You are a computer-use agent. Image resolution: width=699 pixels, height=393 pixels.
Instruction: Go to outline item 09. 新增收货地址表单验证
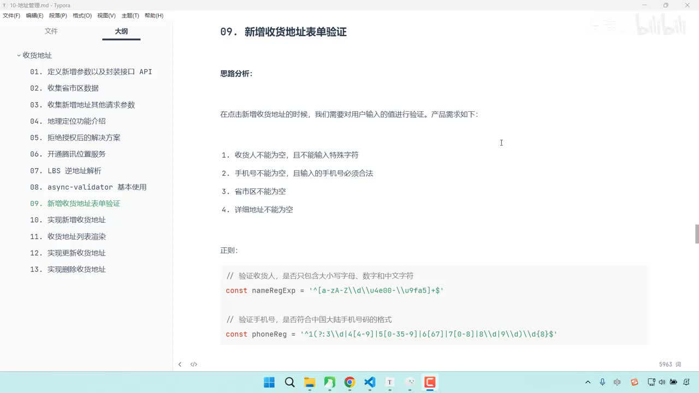click(x=75, y=204)
